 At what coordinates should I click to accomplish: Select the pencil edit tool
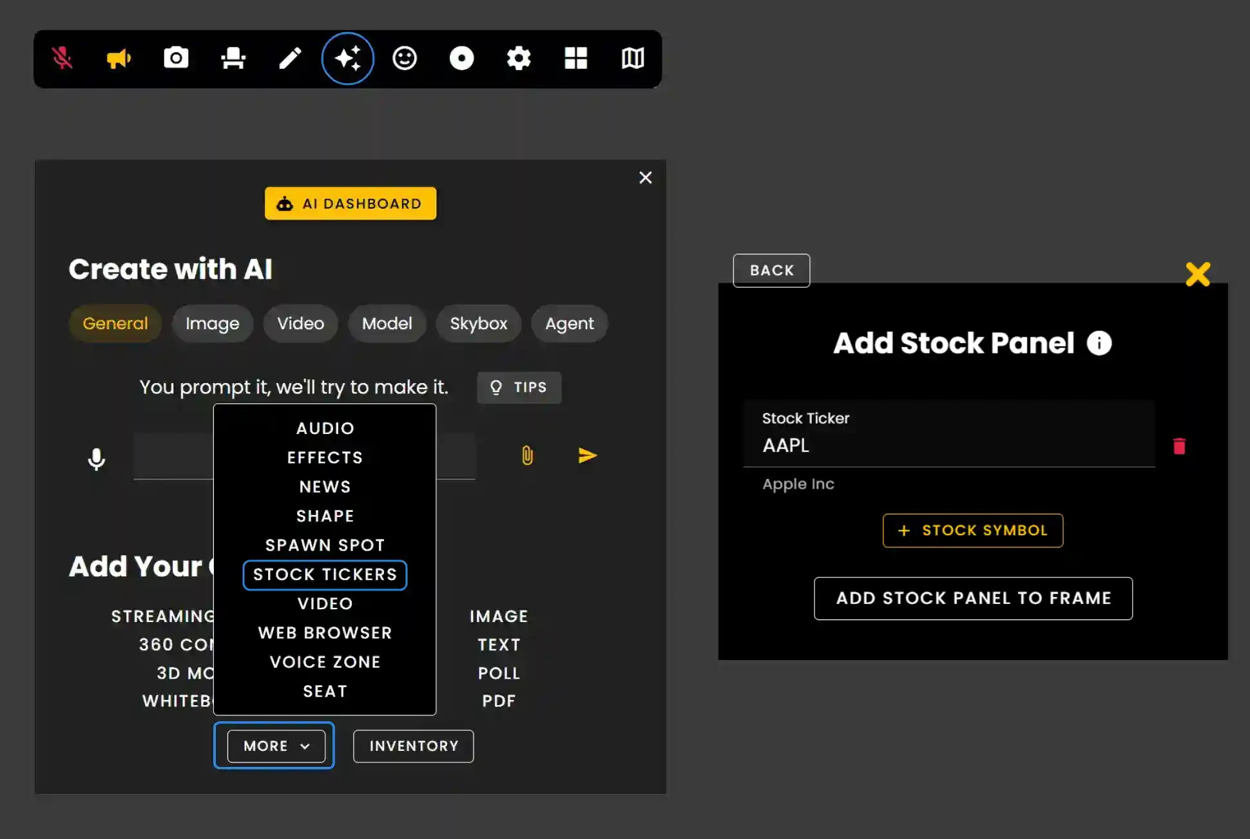[x=290, y=59]
